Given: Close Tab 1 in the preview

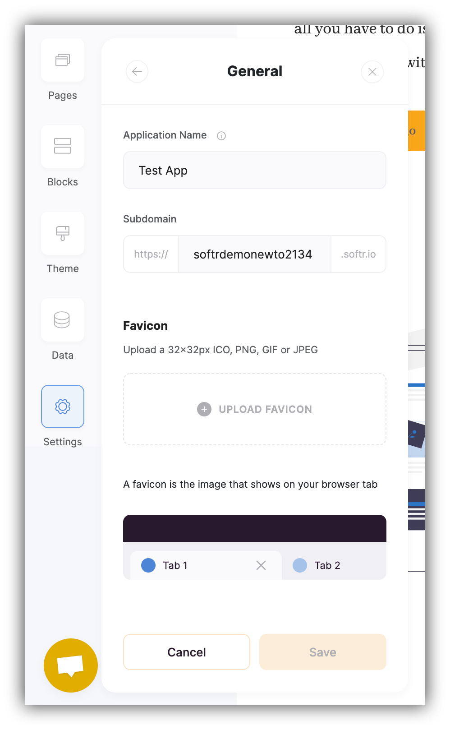Looking at the screenshot, I should pyautogui.click(x=261, y=565).
